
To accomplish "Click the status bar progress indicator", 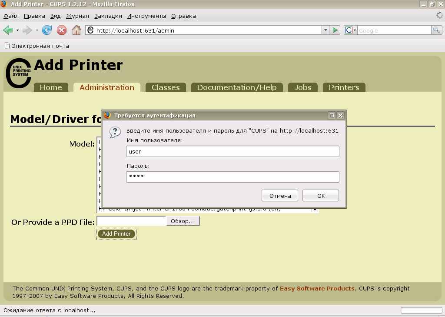I will point(422,310).
